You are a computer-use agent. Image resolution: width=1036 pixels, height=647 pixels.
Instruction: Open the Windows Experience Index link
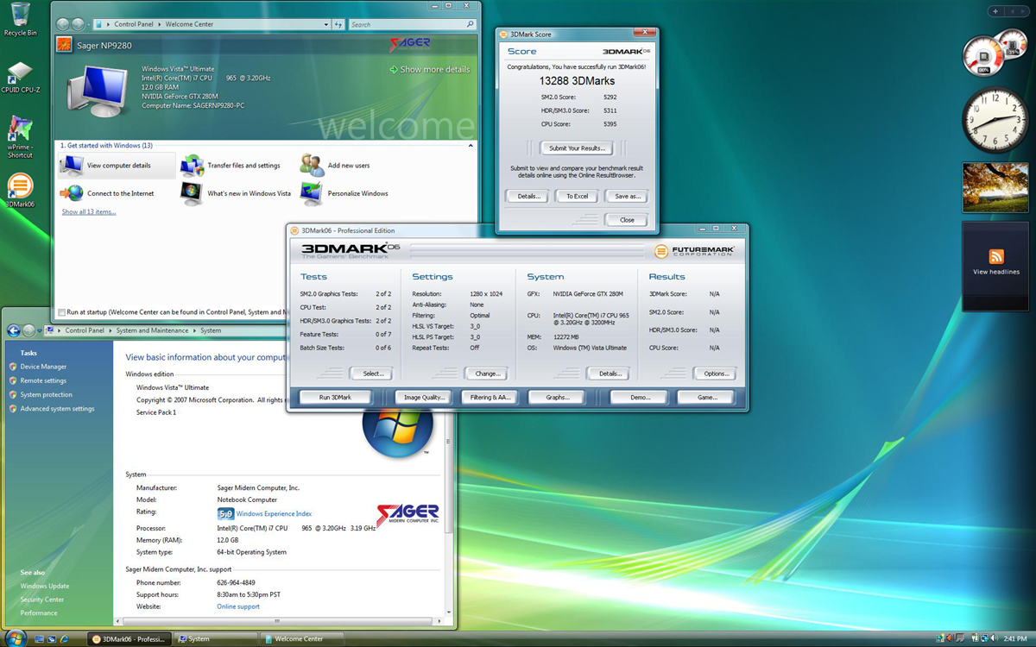click(274, 514)
